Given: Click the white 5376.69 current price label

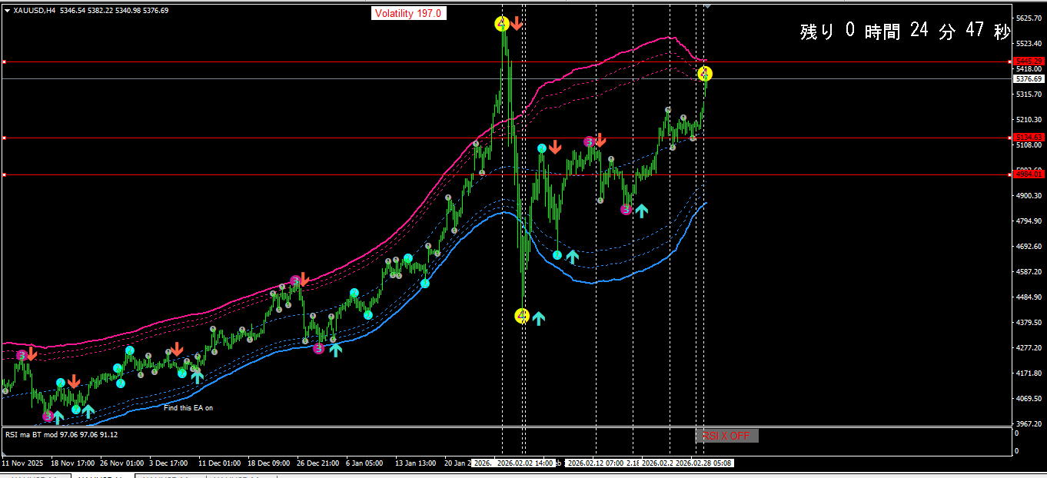Looking at the screenshot, I should pyautogui.click(x=1028, y=78).
